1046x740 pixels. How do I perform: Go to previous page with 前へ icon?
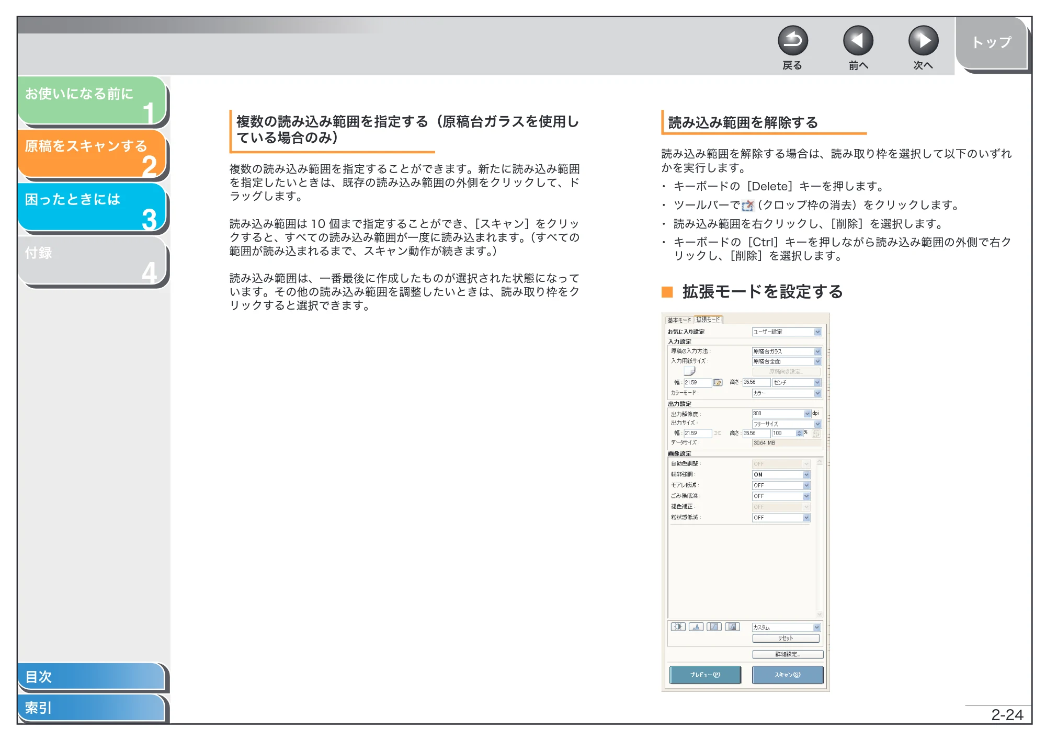pos(858,41)
